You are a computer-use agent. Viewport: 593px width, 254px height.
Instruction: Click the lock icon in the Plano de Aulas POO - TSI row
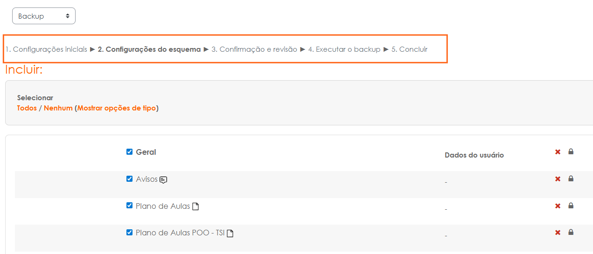tap(571, 232)
